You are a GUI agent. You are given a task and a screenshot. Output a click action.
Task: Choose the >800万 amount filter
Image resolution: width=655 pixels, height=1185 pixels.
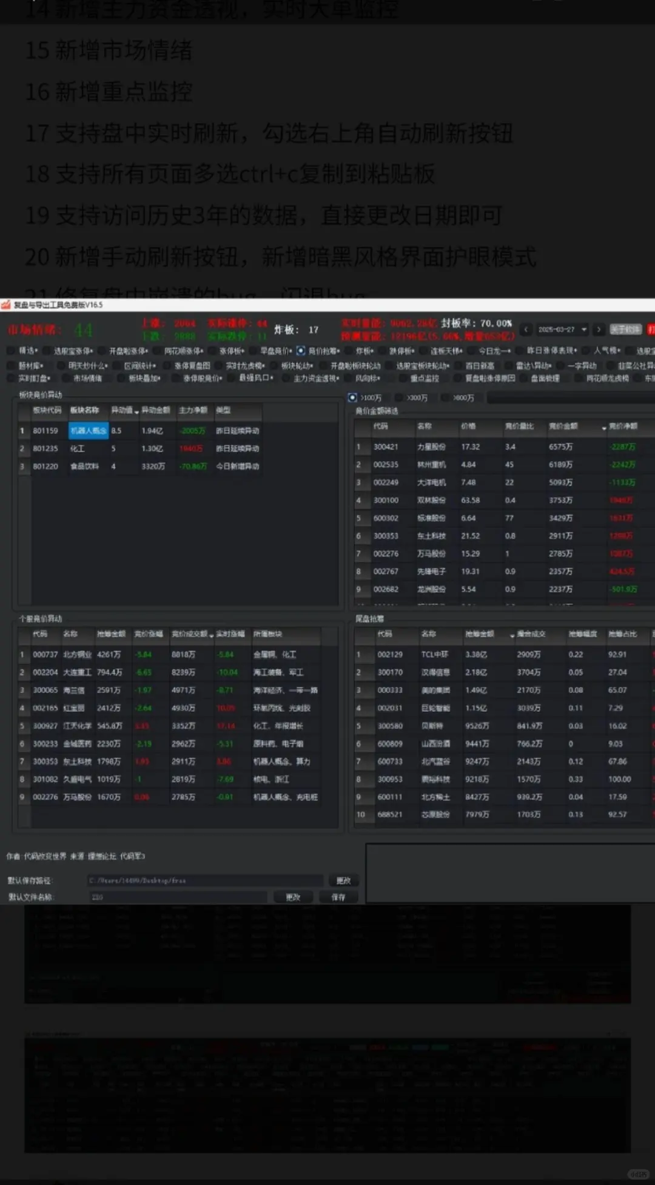pos(458,397)
